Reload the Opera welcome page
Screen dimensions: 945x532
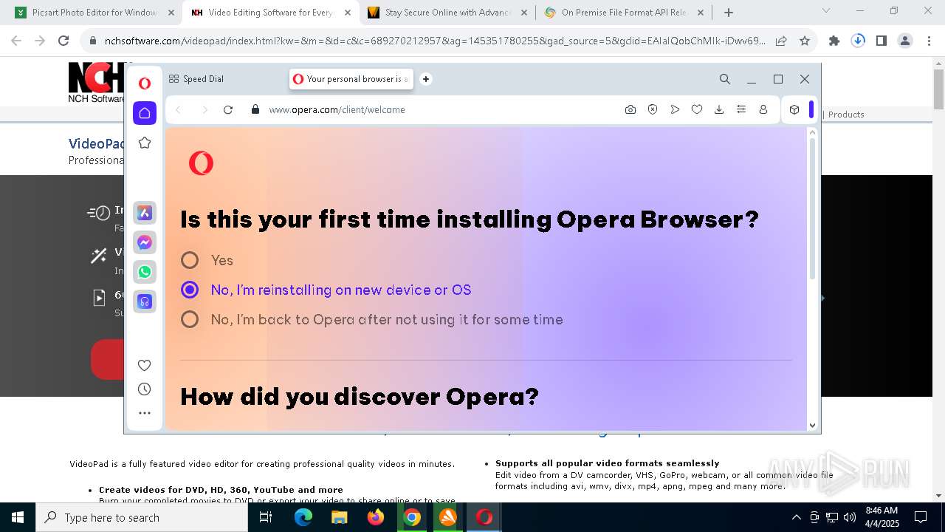coord(228,109)
